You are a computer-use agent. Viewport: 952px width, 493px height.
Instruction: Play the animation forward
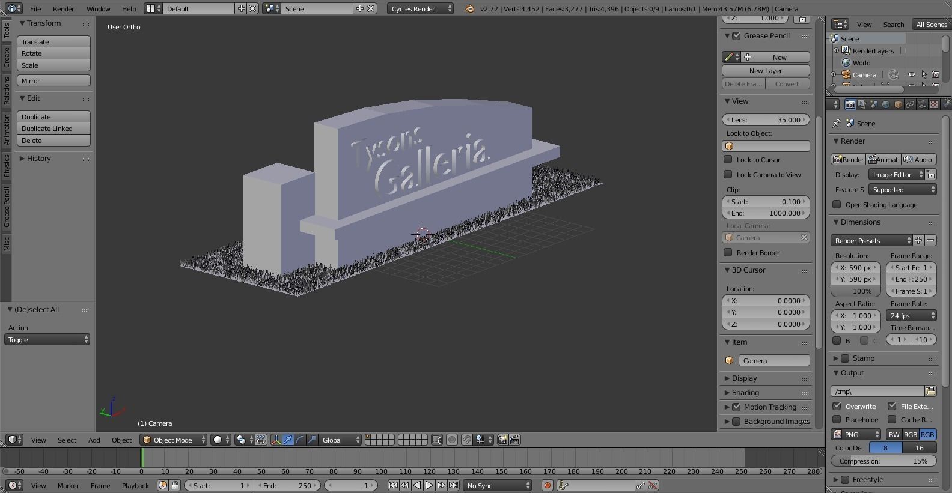click(x=429, y=485)
